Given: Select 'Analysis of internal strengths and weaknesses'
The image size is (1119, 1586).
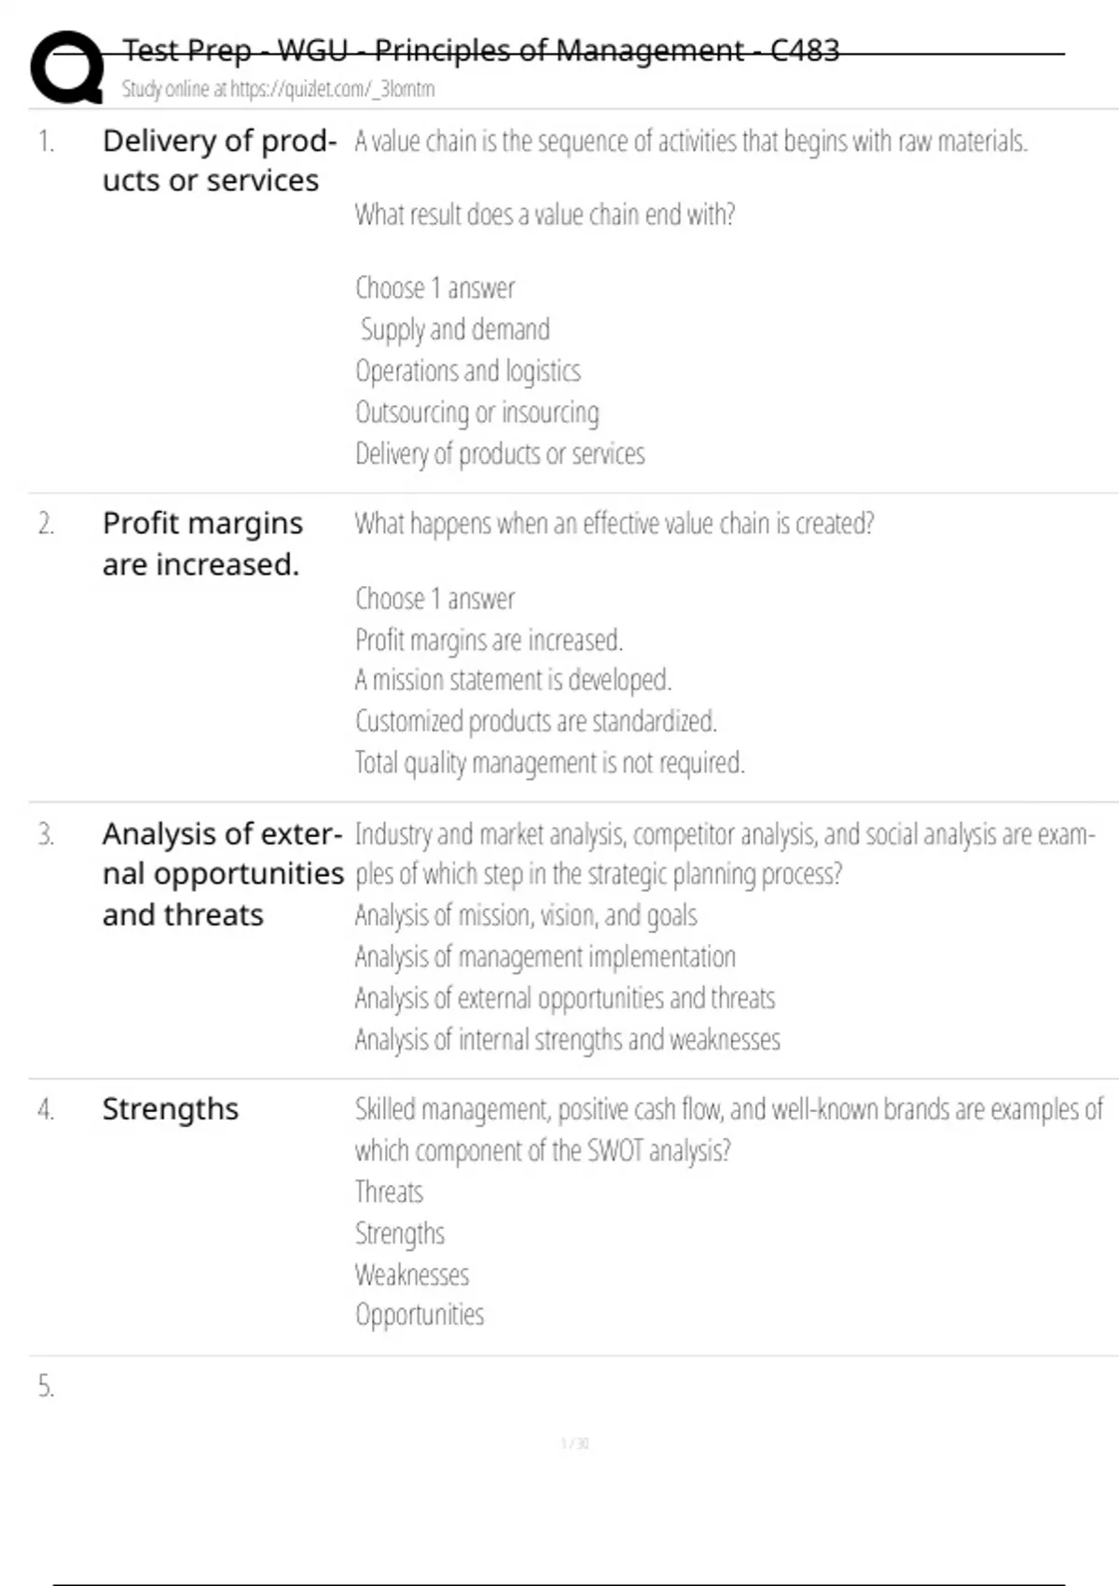Looking at the screenshot, I should [x=567, y=1039].
